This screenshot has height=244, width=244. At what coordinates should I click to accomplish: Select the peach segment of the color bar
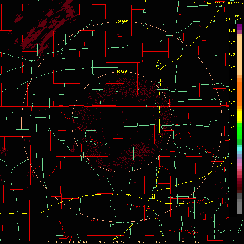pyautogui.click(x=239, y=56)
